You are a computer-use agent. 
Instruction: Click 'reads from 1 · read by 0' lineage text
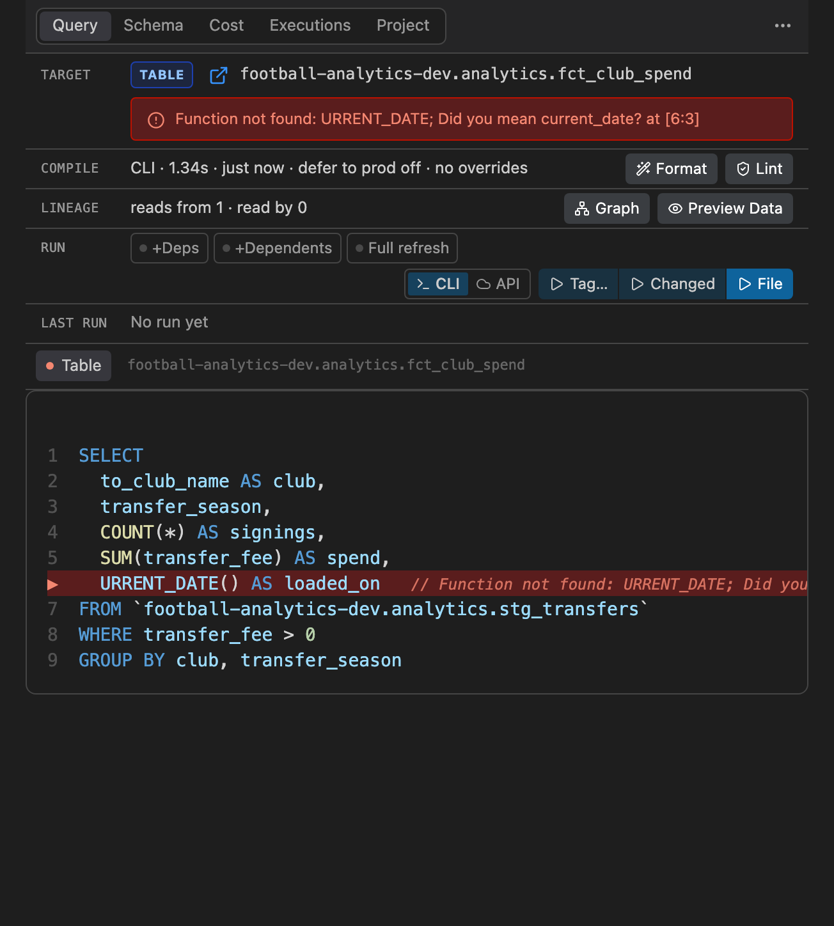(x=219, y=208)
